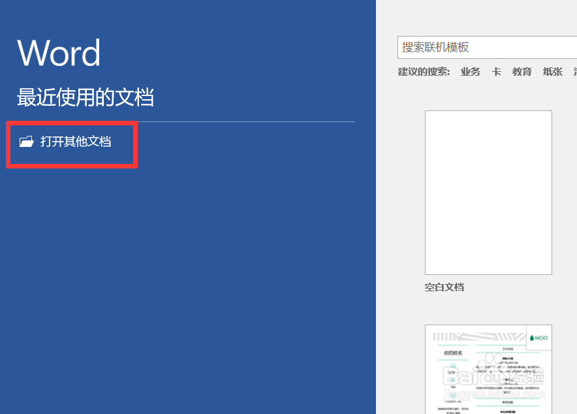Click the 最近使用的文档 heading
This screenshot has width=577, height=414.
point(86,97)
